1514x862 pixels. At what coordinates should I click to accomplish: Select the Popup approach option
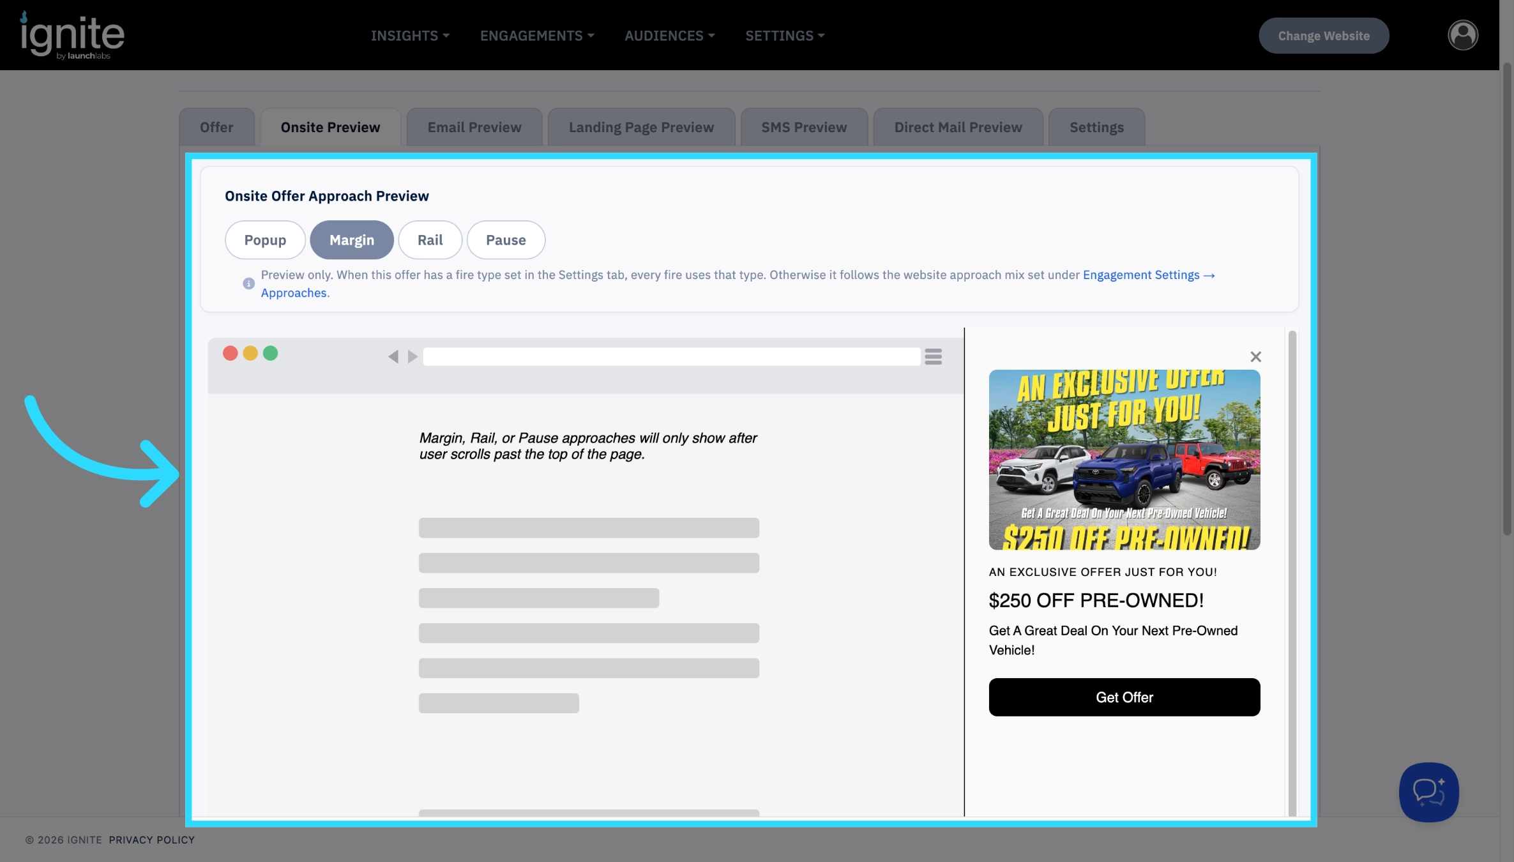[265, 240]
